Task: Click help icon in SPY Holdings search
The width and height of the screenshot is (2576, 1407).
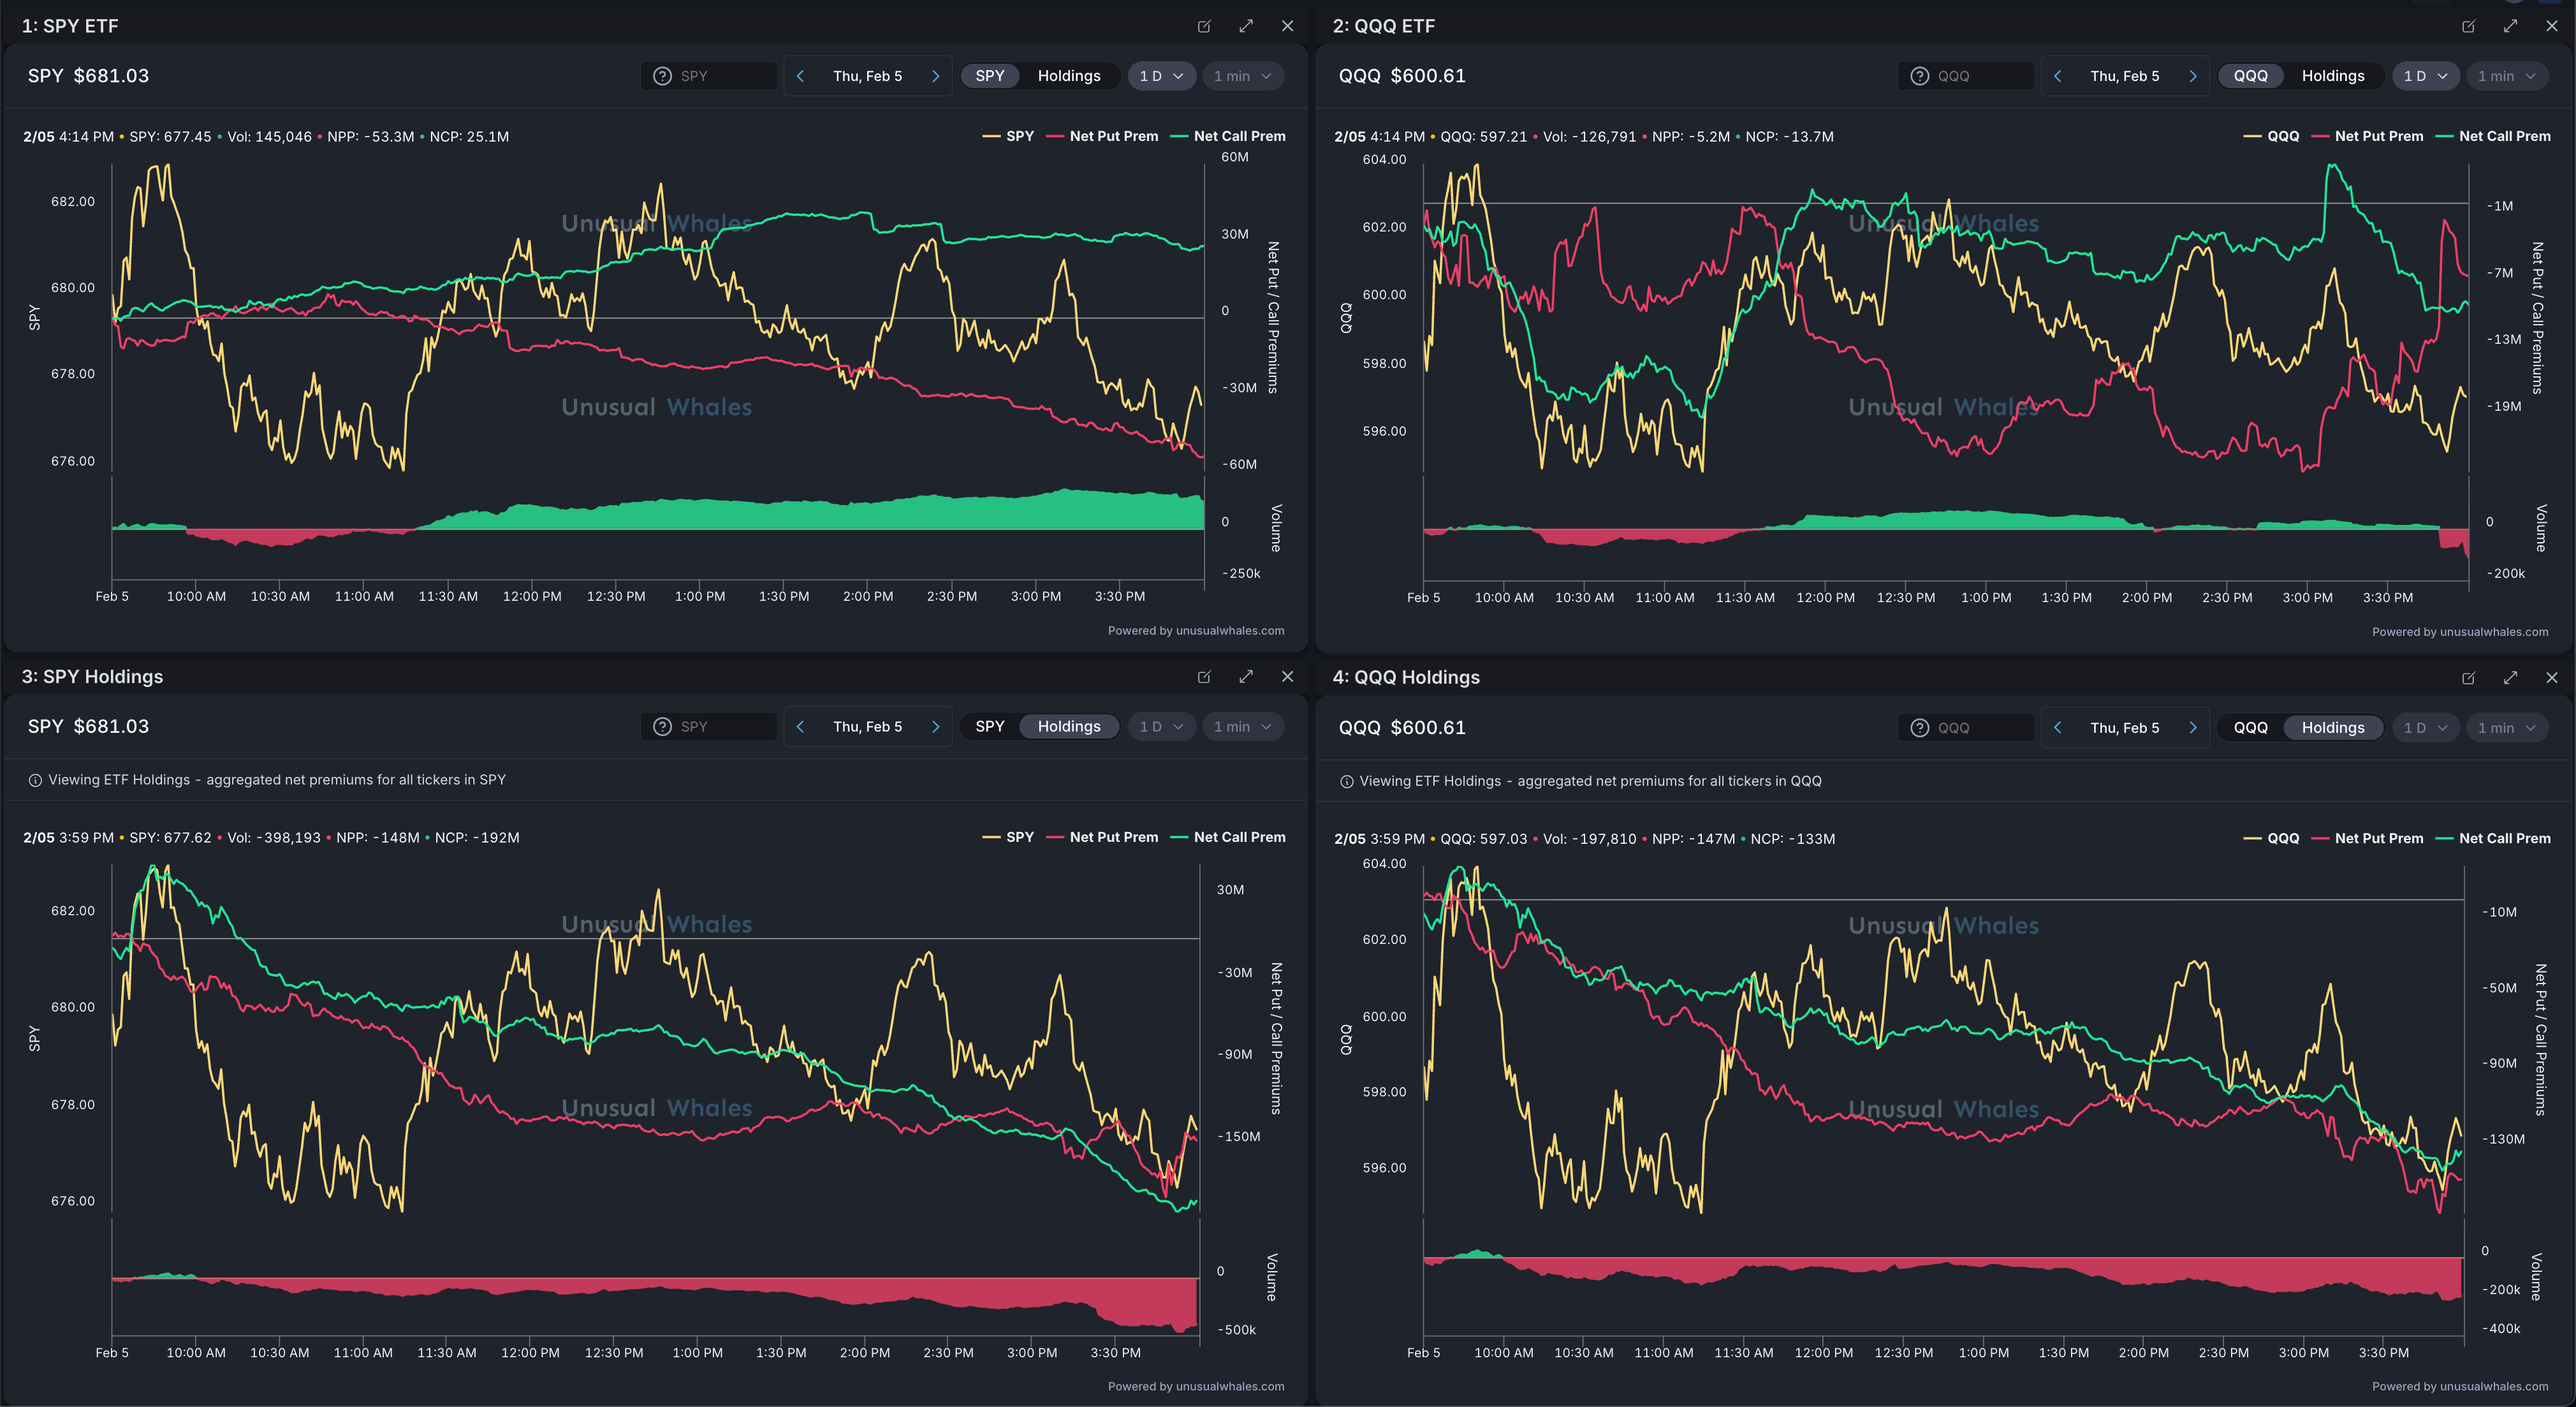Action: coord(662,727)
